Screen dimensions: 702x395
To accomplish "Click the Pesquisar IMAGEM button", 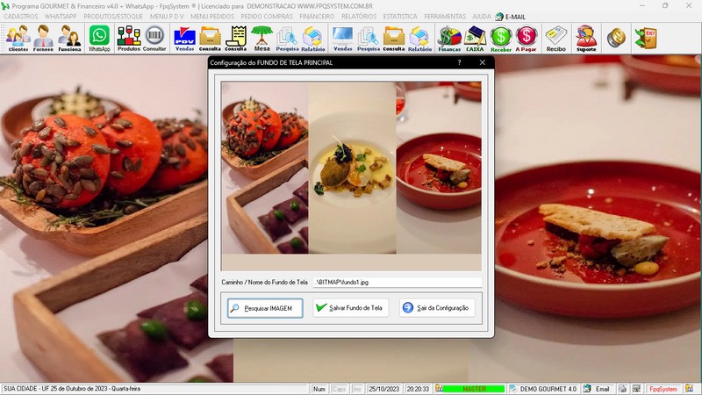I will [x=265, y=308].
